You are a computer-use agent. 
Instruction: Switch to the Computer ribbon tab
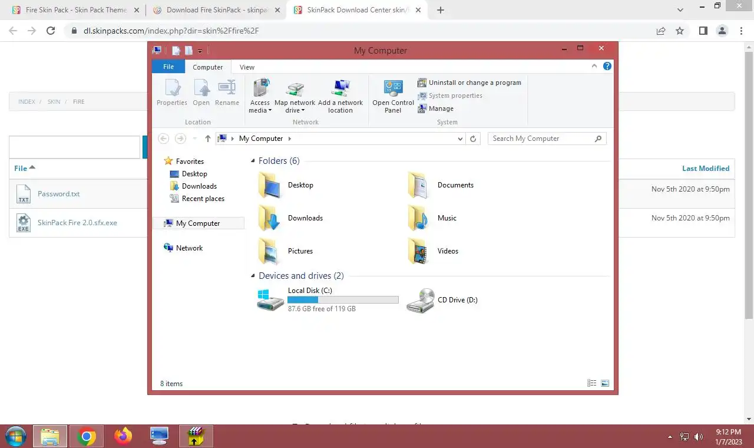point(208,67)
